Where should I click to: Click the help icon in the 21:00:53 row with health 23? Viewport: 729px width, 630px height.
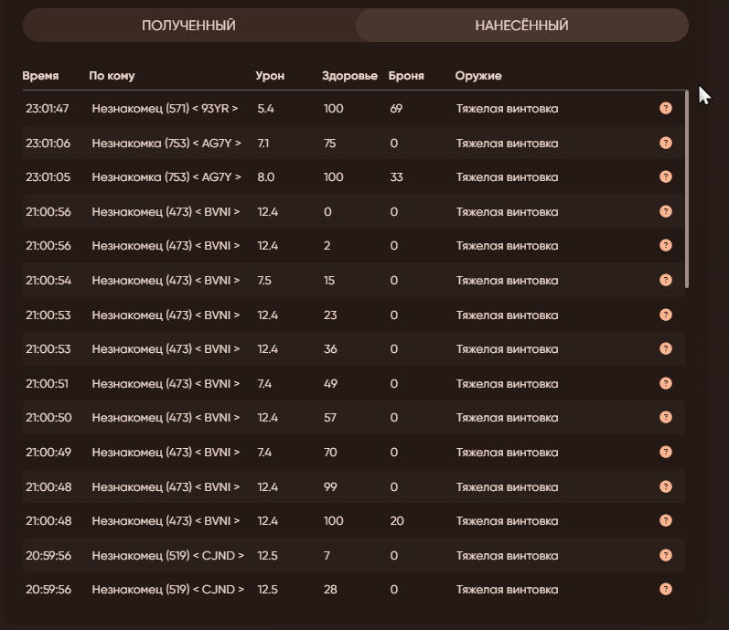[666, 315]
